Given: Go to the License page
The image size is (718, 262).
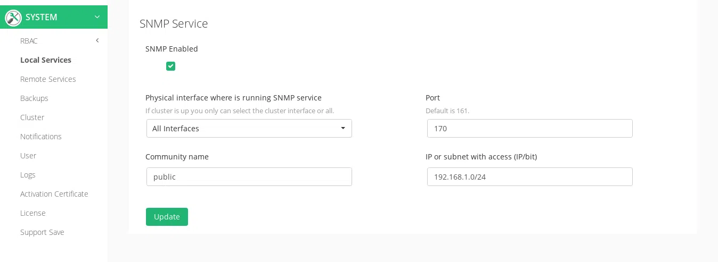Looking at the screenshot, I should click(x=33, y=213).
